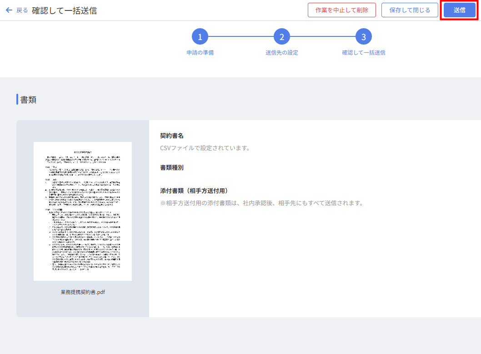
Task: Open the contract PDF preview thumbnail
Action: point(83,211)
